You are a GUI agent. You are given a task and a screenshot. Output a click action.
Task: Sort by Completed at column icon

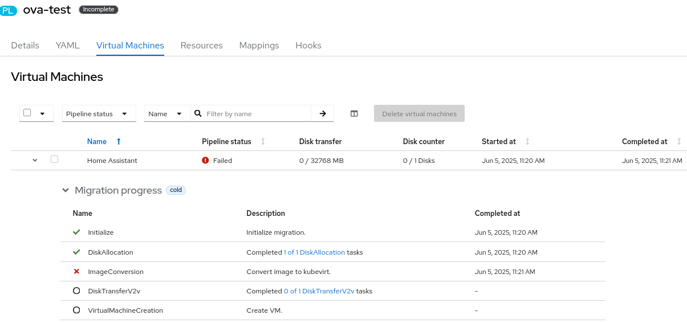(x=678, y=141)
